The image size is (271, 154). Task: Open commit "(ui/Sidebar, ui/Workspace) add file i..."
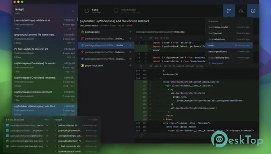pyautogui.click(x=45, y=110)
